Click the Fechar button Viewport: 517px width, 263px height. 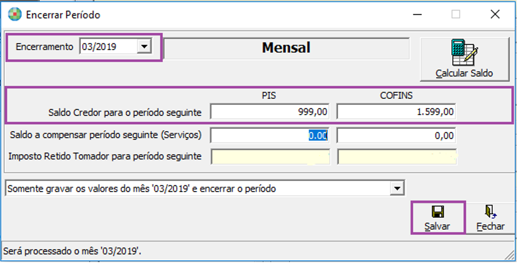(490, 217)
